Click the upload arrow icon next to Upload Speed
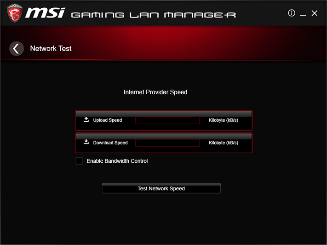327x245 pixels. 86,120
